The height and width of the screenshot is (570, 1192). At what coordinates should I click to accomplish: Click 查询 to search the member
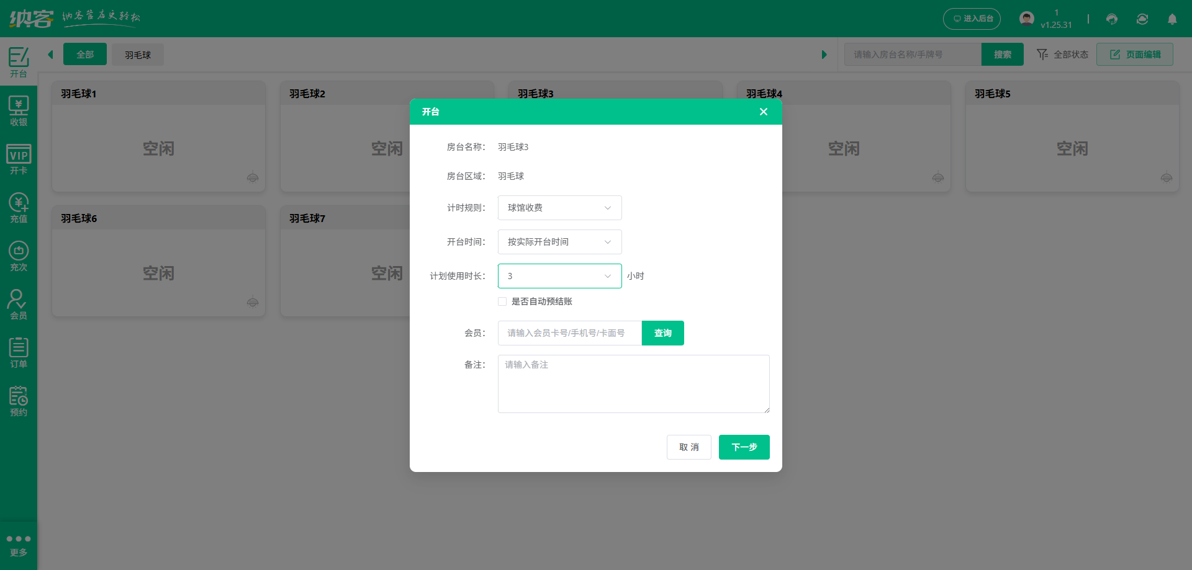tap(662, 333)
